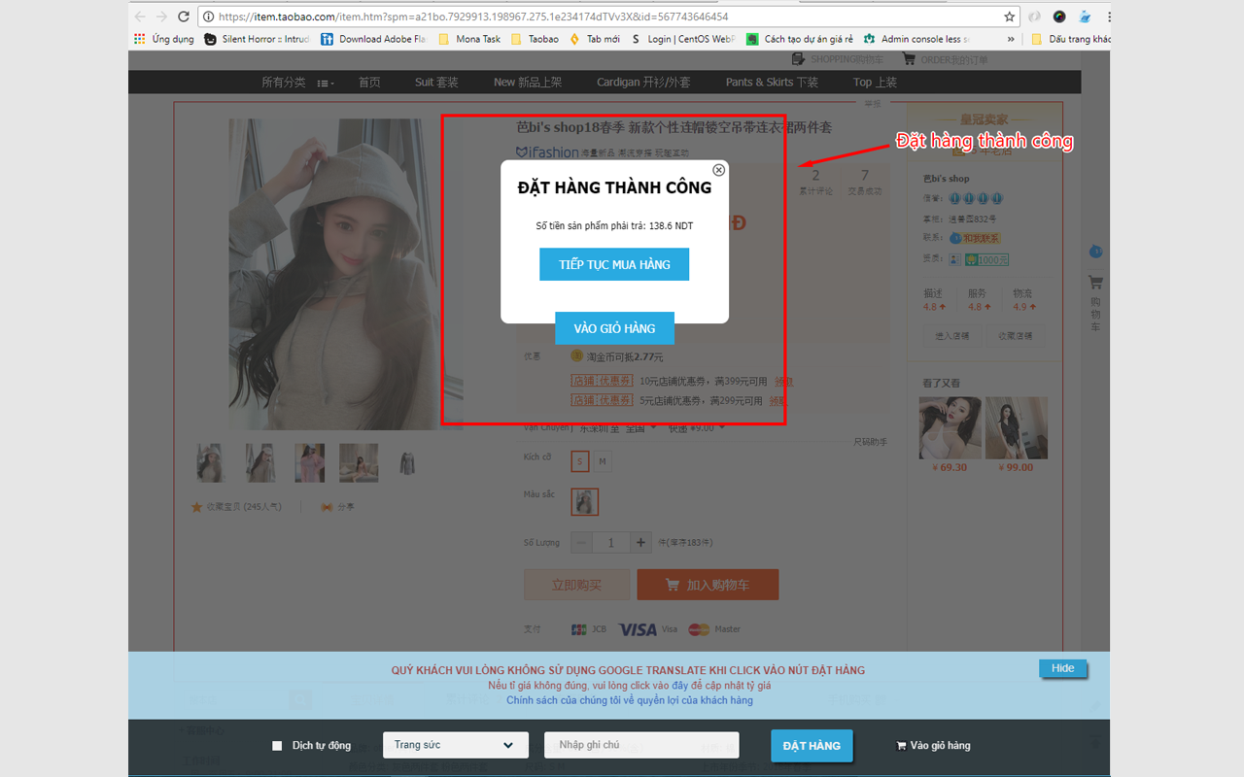
Task: Select the third product thumbnail
Action: tap(309, 463)
